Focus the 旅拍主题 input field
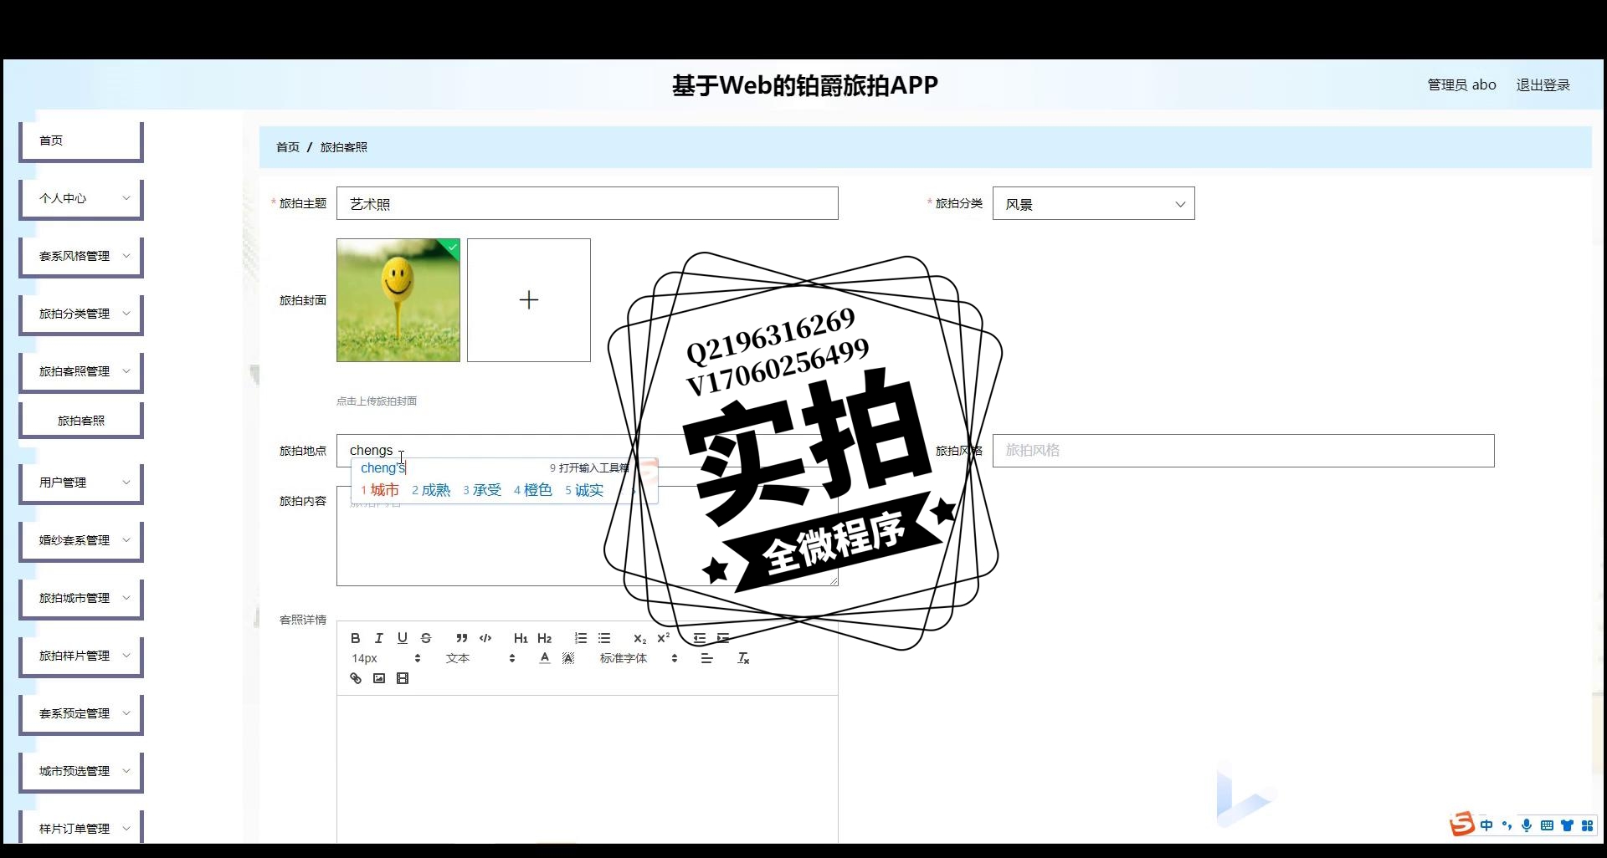The image size is (1607, 858). (x=587, y=203)
